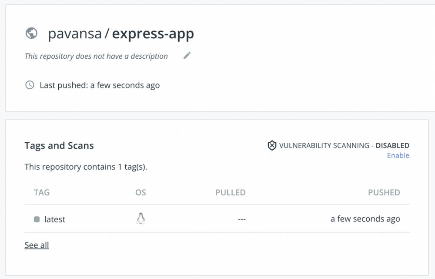The width and height of the screenshot is (435, 279).
Task: Open the See all tags link
Action: 37,245
